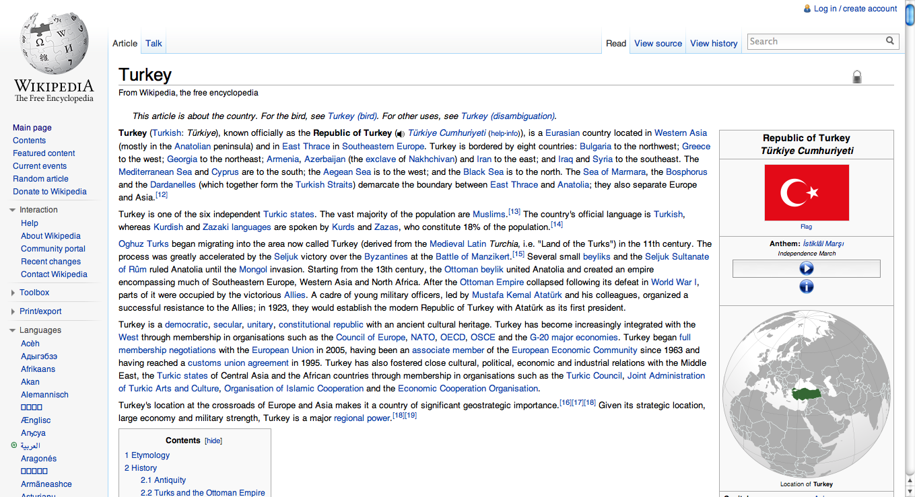Image resolution: width=915 pixels, height=497 pixels.
Task: Open the Talk tab
Action: coord(154,43)
